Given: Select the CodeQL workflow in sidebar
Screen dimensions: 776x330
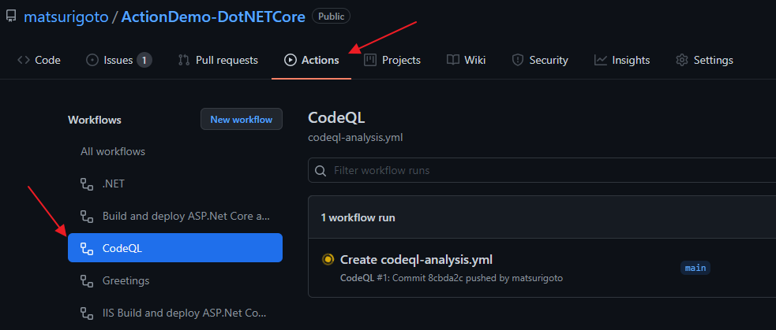Looking at the screenshot, I should click(x=175, y=248).
